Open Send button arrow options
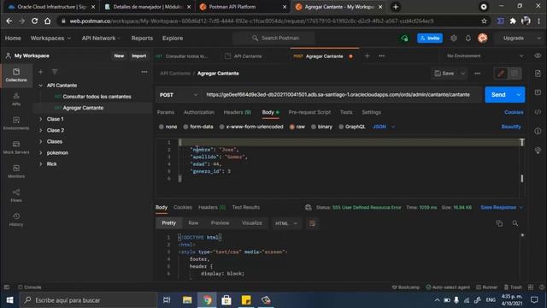The image size is (547, 308). pos(519,95)
